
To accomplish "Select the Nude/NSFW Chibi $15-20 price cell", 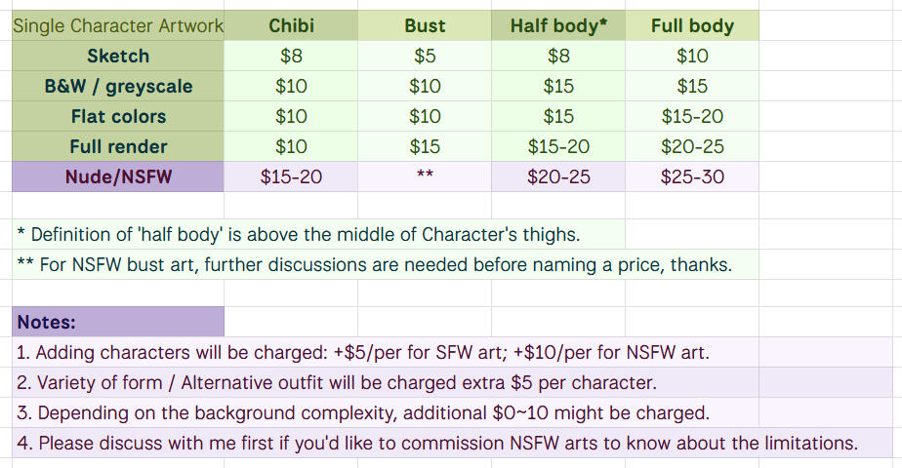I will coord(291,176).
